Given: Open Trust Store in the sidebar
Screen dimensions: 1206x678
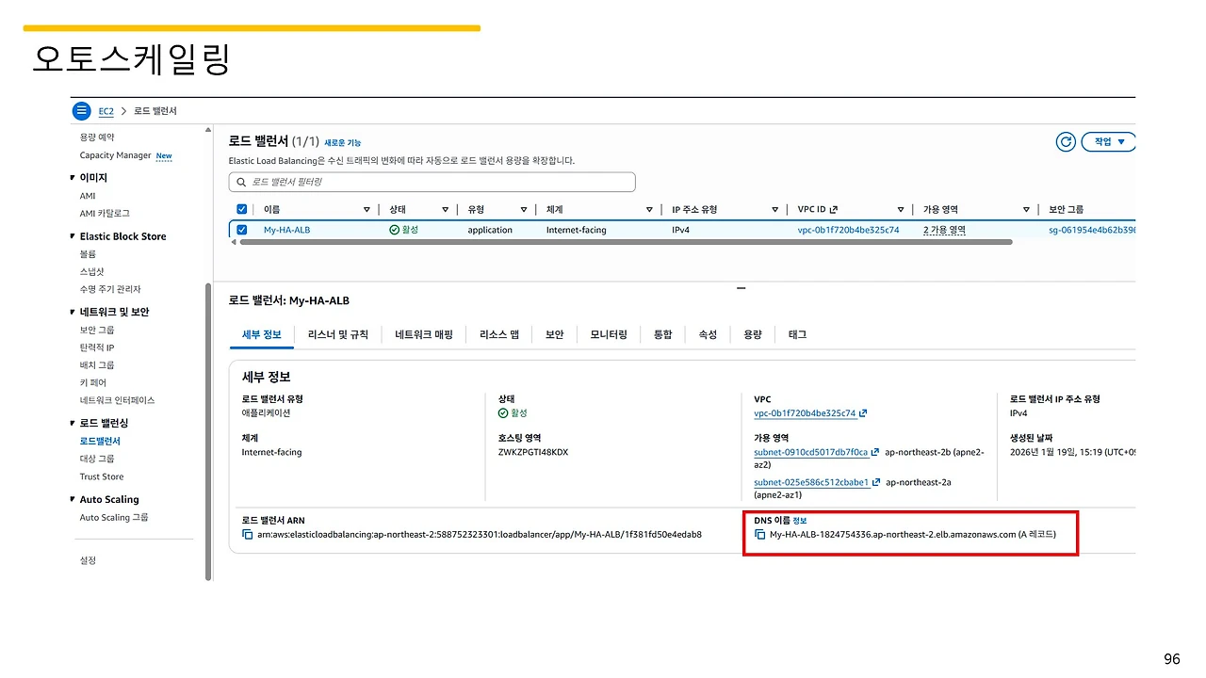Looking at the screenshot, I should [102, 476].
